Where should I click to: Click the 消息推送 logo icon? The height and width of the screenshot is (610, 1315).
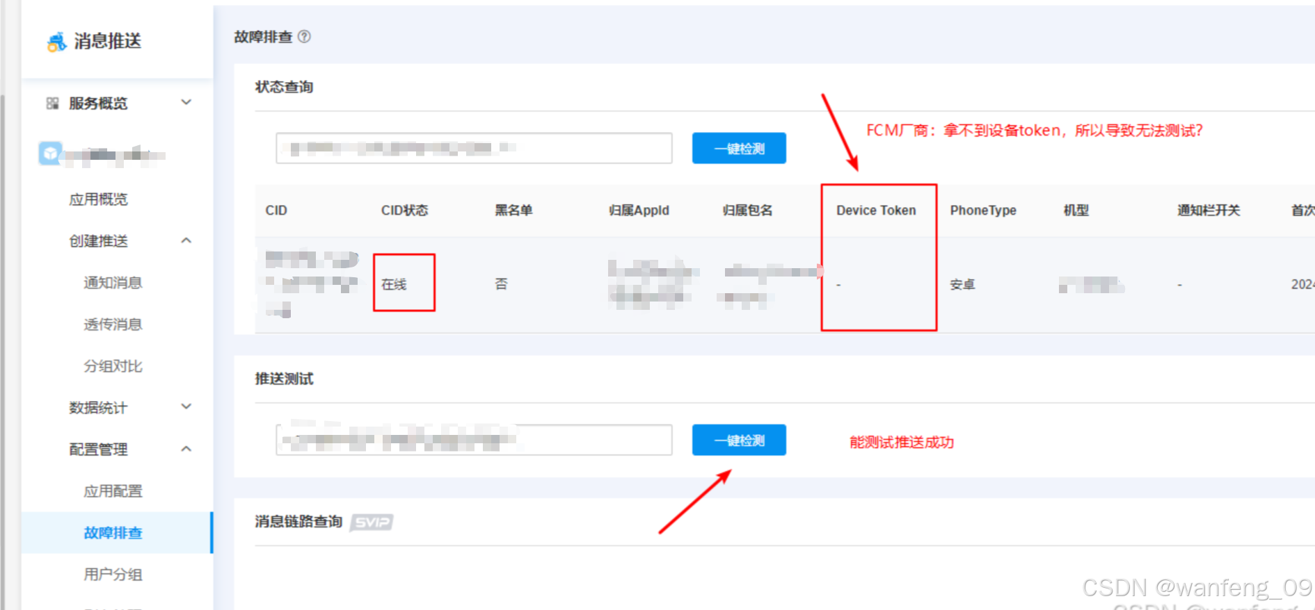click(56, 42)
